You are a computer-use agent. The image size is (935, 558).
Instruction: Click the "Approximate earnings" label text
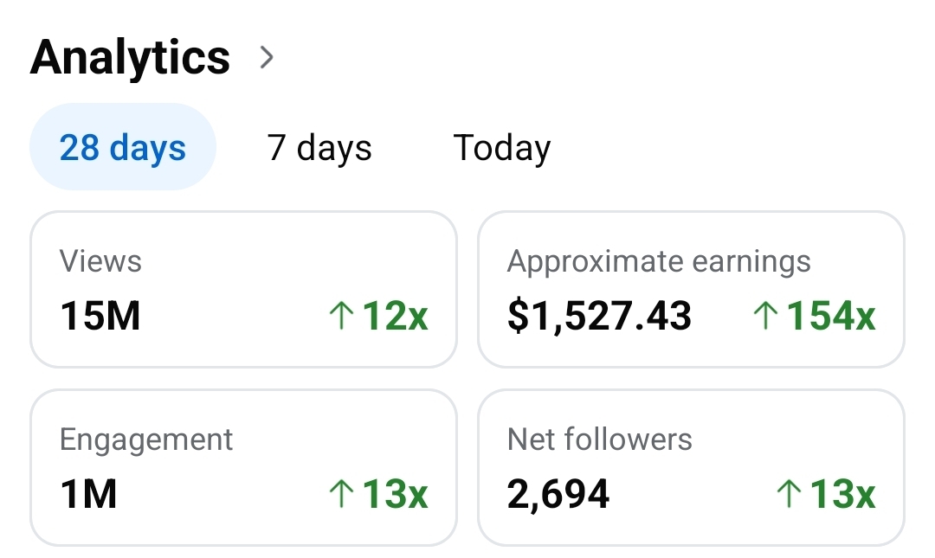tap(659, 261)
